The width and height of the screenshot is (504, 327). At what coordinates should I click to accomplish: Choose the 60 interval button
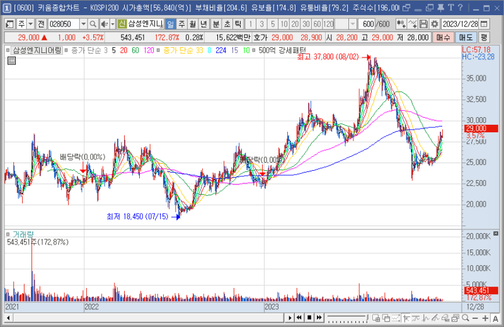point(317,24)
